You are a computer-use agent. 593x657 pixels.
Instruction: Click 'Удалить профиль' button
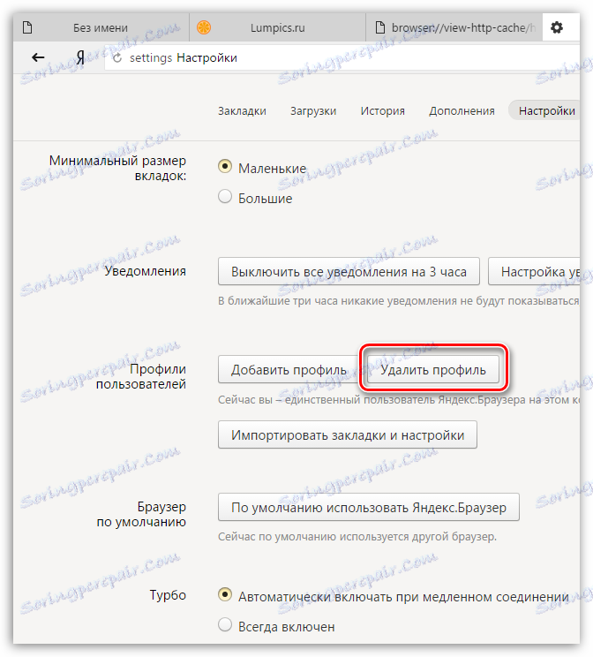coord(433,369)
